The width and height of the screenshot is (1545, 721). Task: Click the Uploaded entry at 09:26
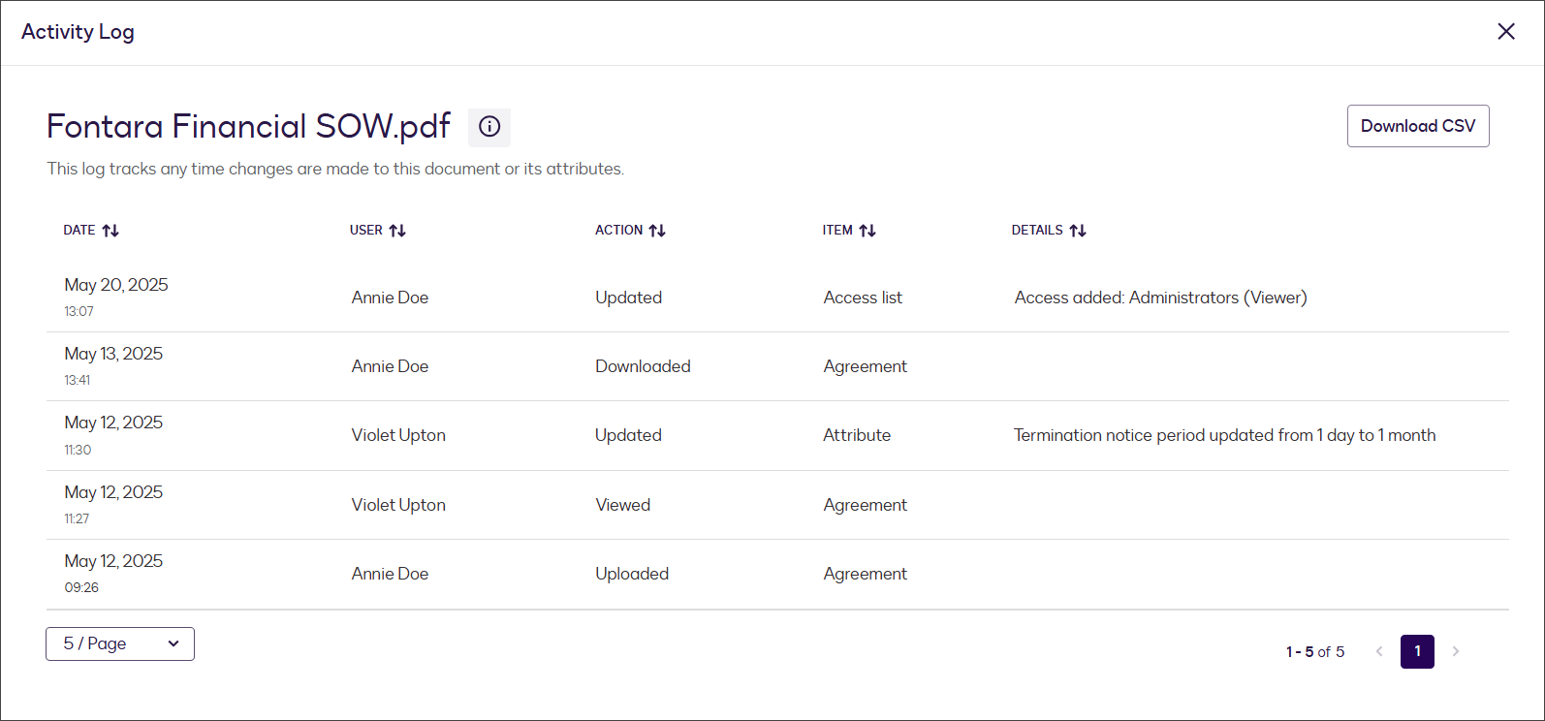[x=631, y=574]
